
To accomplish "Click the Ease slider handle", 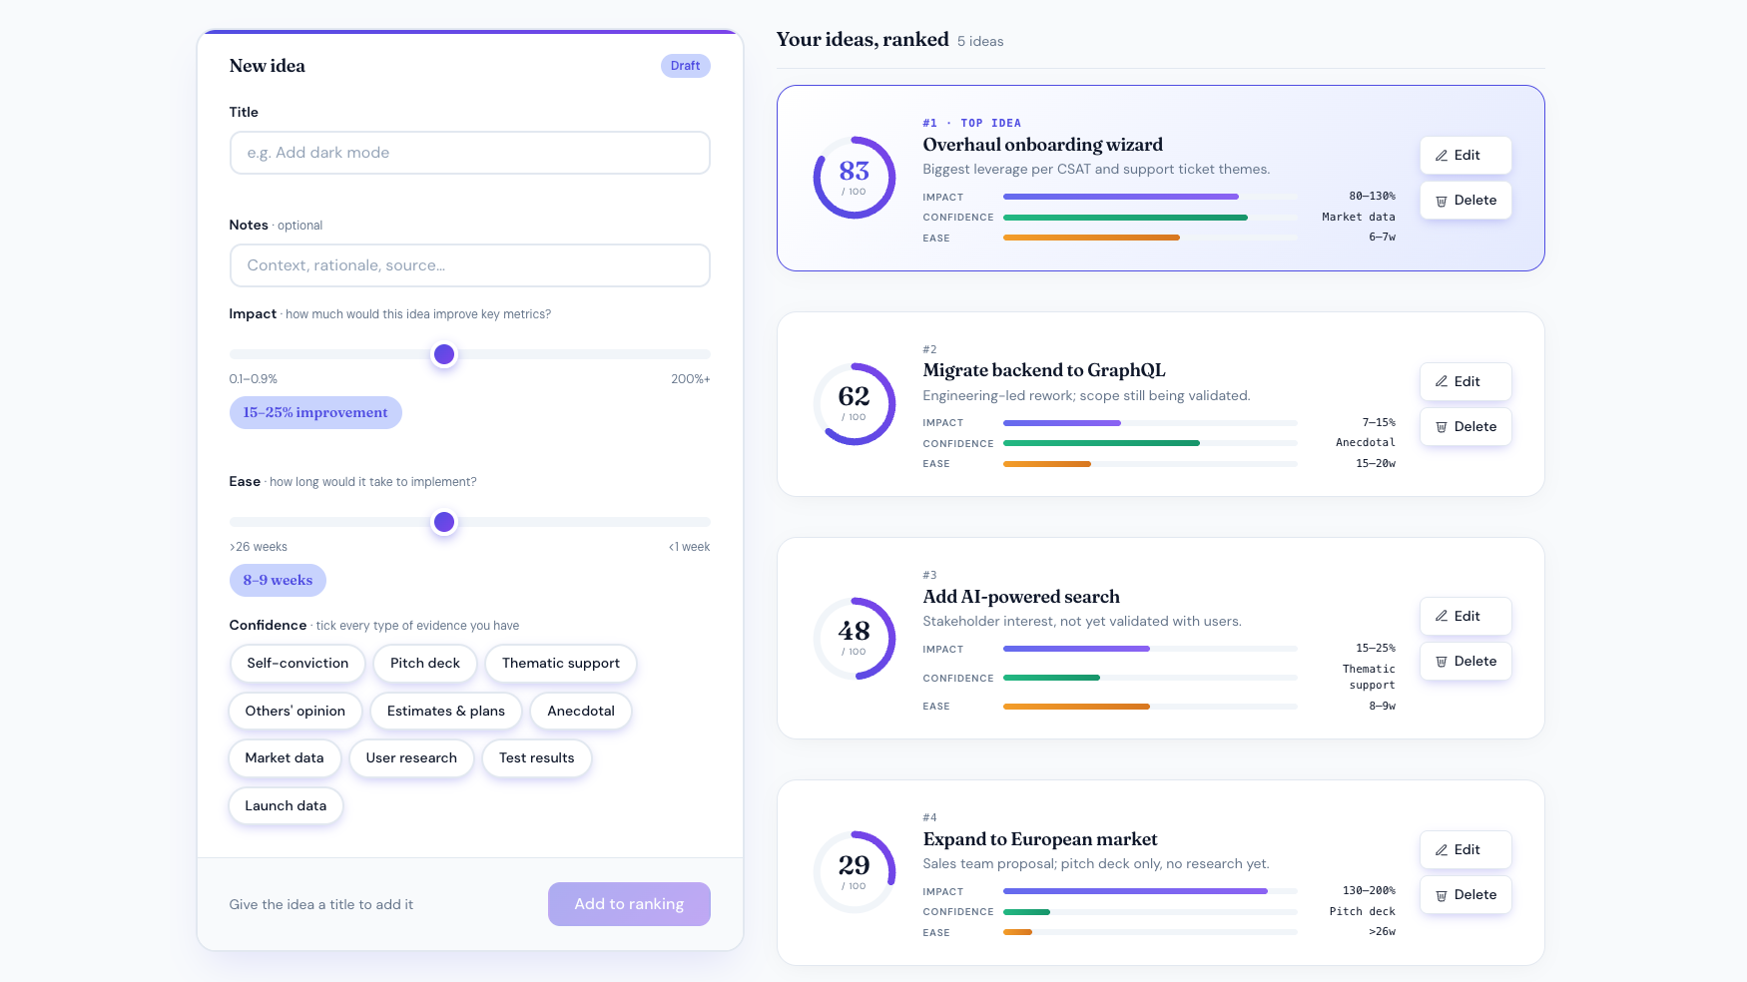I will [444, 522].
